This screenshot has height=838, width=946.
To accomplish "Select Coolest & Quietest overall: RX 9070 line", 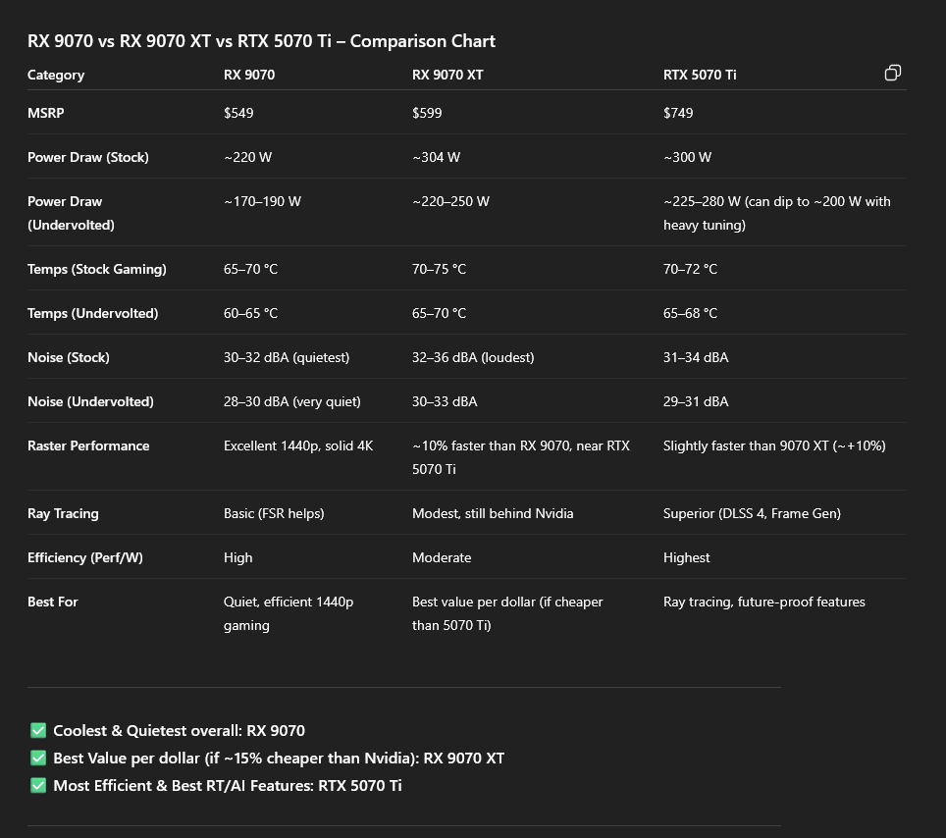I will coord(180,731).
